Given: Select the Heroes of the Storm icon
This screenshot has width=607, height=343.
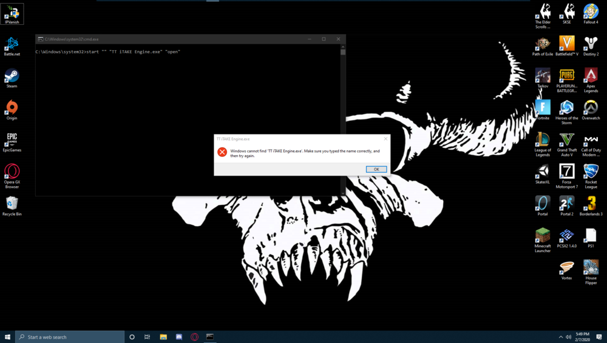Looking at the screenshot, I should 567,113.
